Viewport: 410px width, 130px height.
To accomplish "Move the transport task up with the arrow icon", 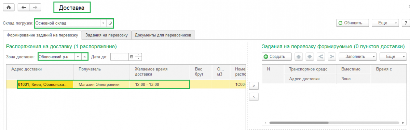I will (x=299, y=56).
